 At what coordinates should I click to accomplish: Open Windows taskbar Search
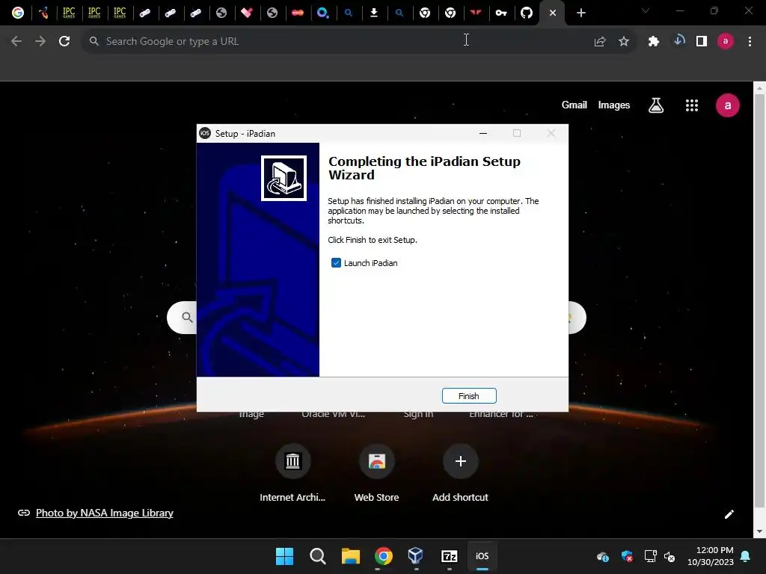pos(317,556)
